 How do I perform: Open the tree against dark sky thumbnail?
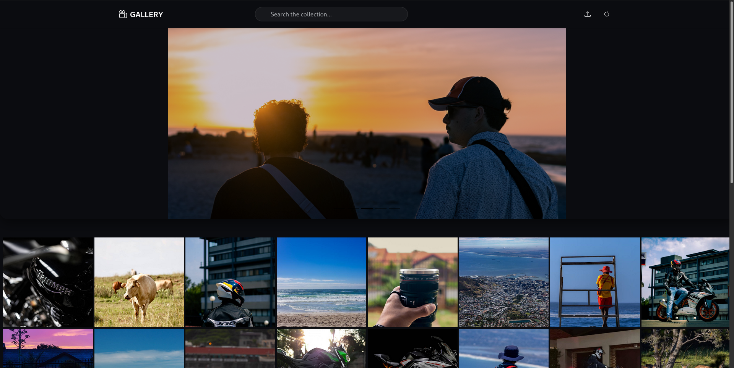[x=685, y=348]
